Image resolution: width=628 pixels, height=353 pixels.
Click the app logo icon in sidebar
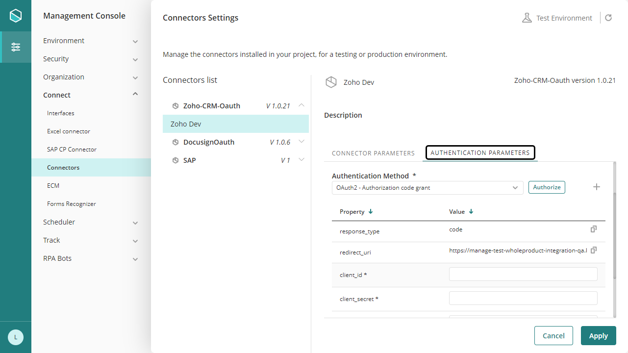(x=16, y=16)
